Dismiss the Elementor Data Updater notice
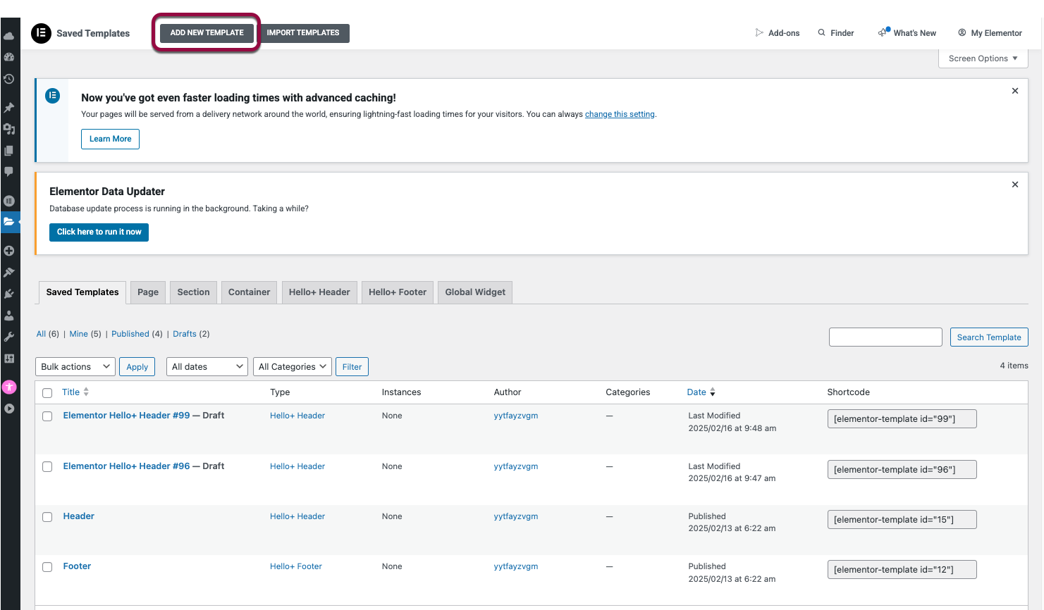The width and height of the screenshot is (1044, 610). pos(1015,185)
